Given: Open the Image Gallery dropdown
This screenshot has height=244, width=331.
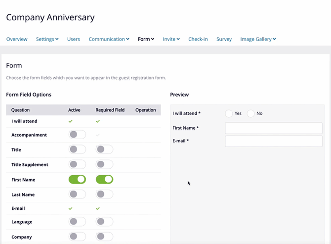Looking at the screenshot, I should click(x=258, y=39).
